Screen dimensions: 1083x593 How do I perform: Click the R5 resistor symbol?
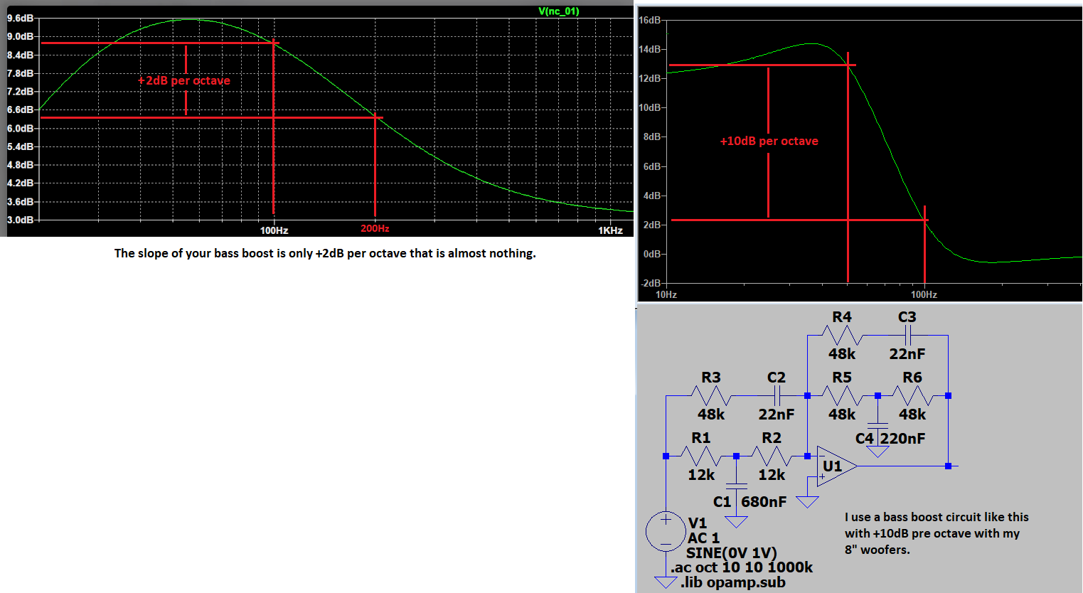click(x=842, y=395)
